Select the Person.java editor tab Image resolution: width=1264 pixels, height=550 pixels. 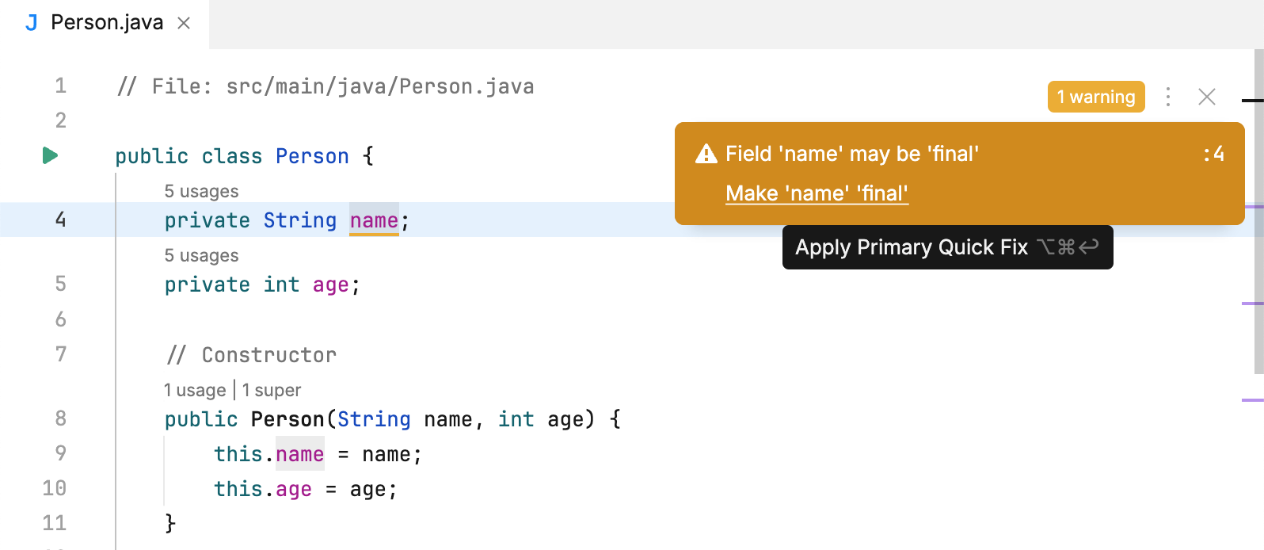coord(107,23)
